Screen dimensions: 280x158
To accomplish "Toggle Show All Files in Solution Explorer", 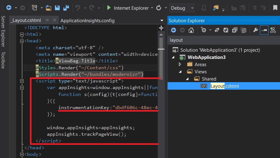I will pyautogui.click(x=243, y=30).
